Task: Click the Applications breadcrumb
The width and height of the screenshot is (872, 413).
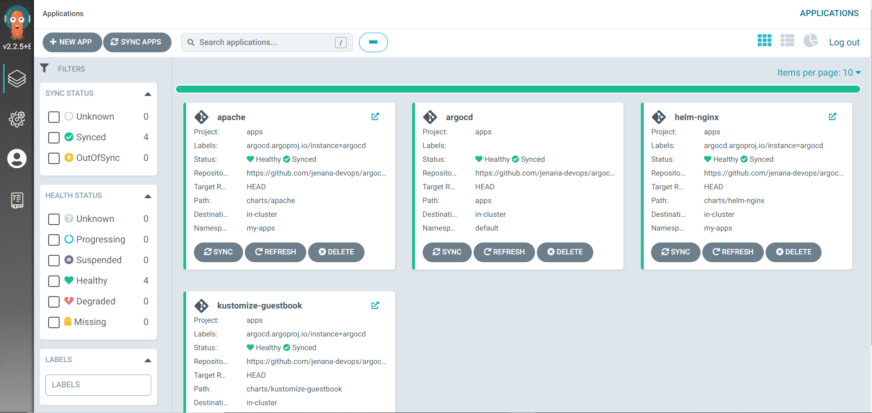Action: click(63, 13)
